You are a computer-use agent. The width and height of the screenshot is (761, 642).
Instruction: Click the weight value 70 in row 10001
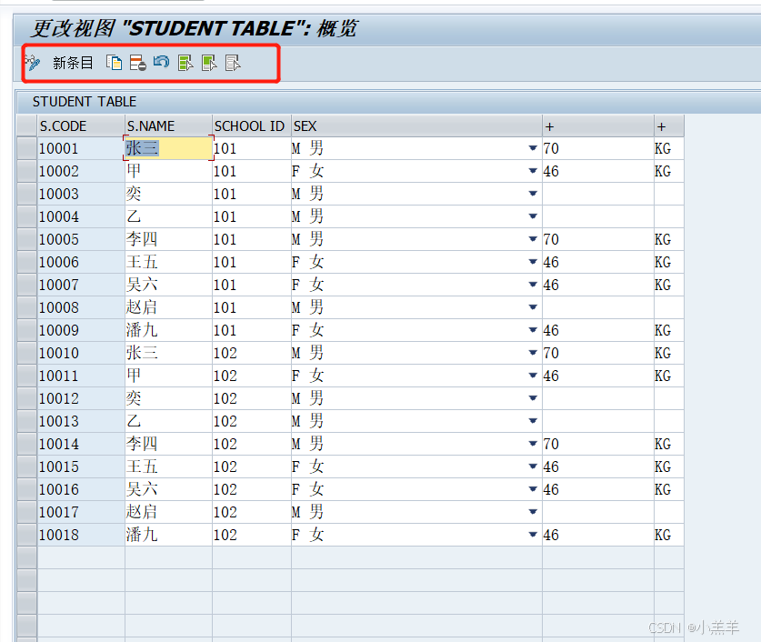coord(598,148)
